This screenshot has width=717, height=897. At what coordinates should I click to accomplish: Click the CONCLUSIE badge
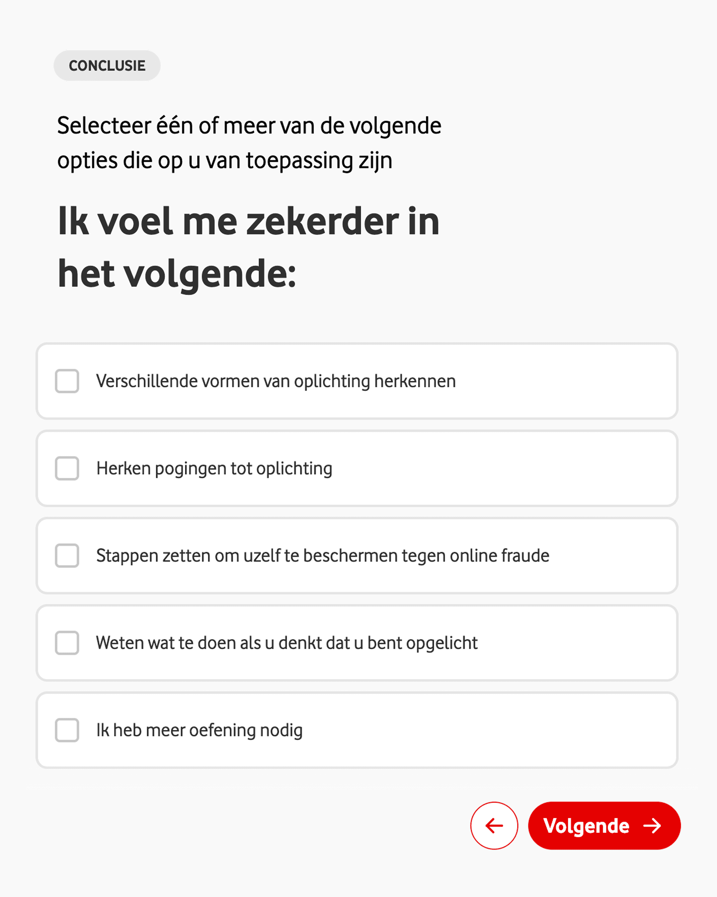coord(107,66)
